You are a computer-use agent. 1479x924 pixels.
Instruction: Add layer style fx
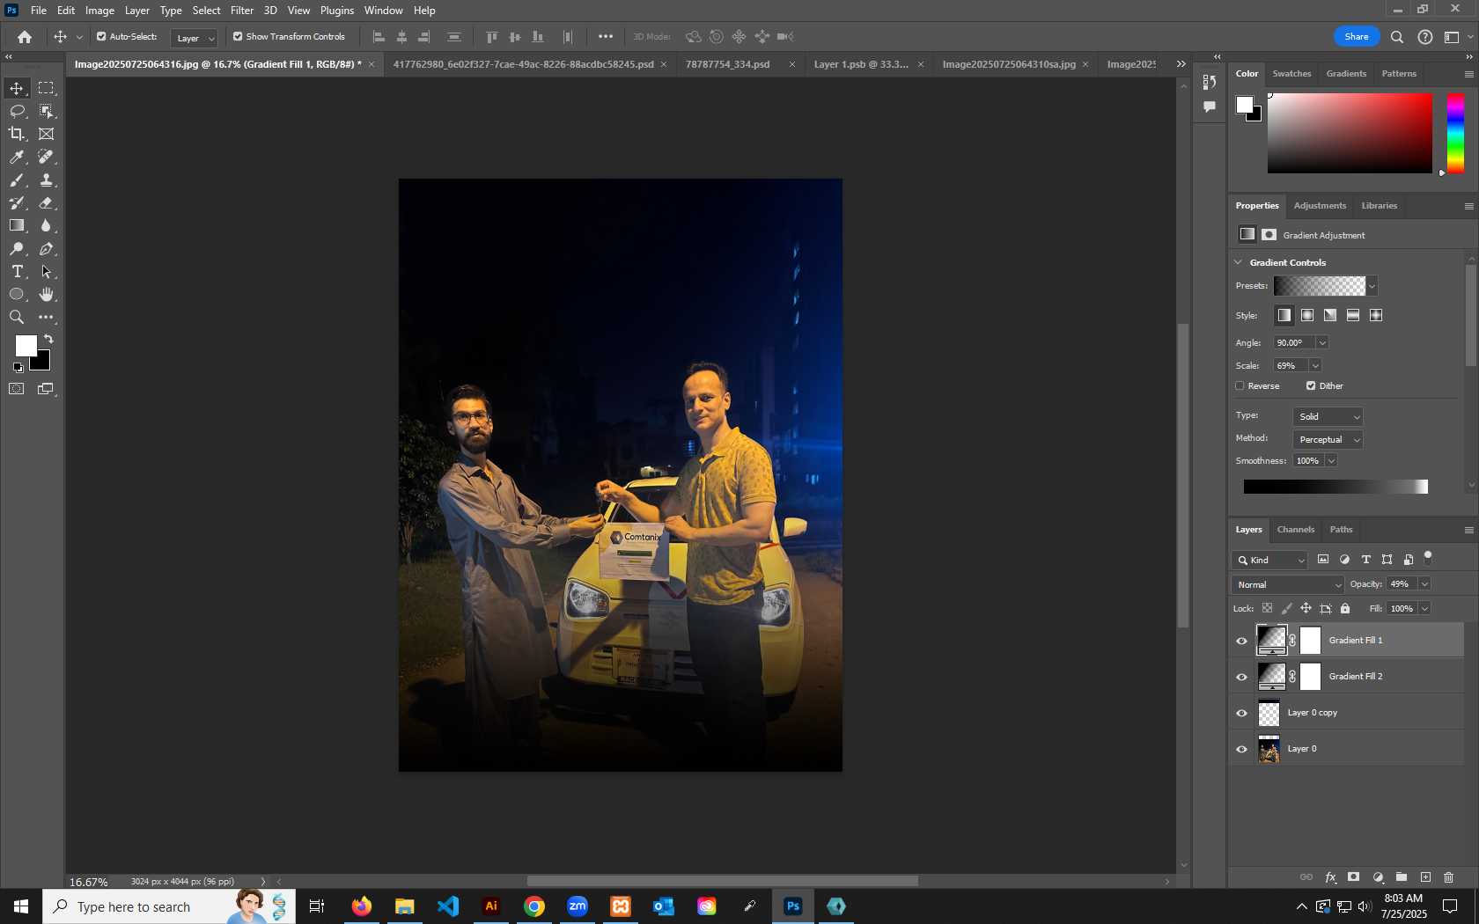pos(1330,877)
